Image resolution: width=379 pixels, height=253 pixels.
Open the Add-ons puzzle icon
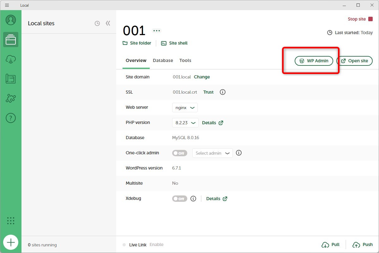11,98
